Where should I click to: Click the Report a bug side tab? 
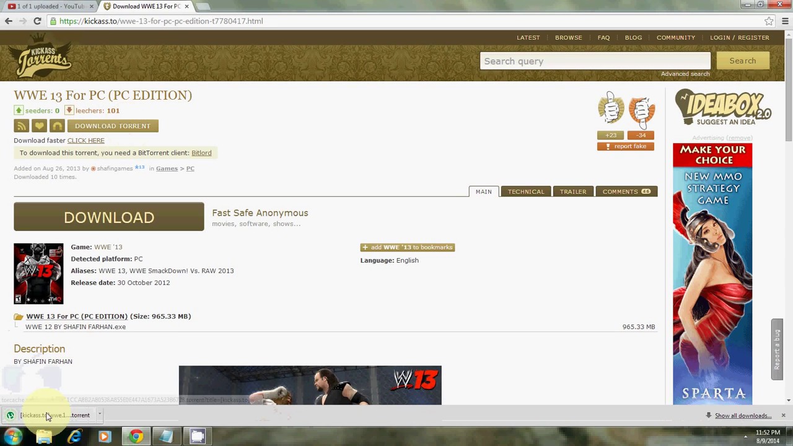[x=777, y=349]
